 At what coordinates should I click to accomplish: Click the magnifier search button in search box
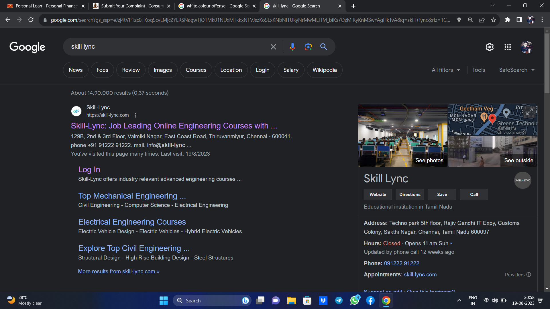pyautogui.click(x=324, y=47)
